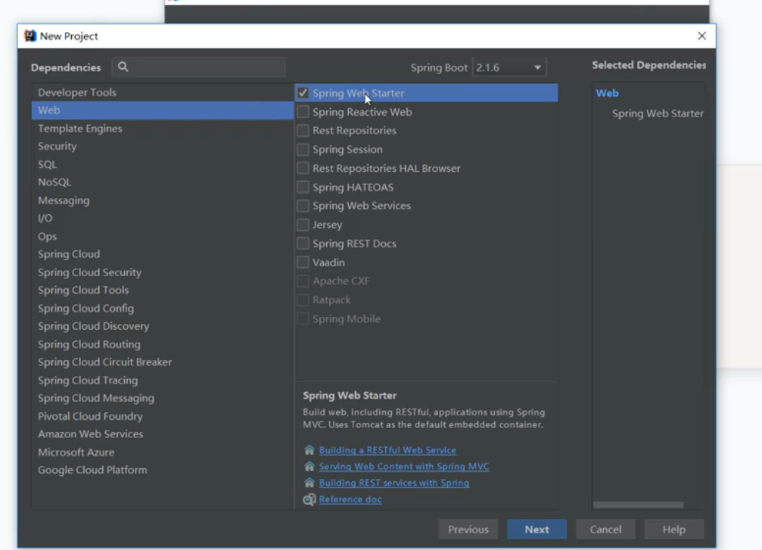The height and width of the screenshot is (550, 762).
Task: Open the Reference doc link
Action: tap(350, 499)
